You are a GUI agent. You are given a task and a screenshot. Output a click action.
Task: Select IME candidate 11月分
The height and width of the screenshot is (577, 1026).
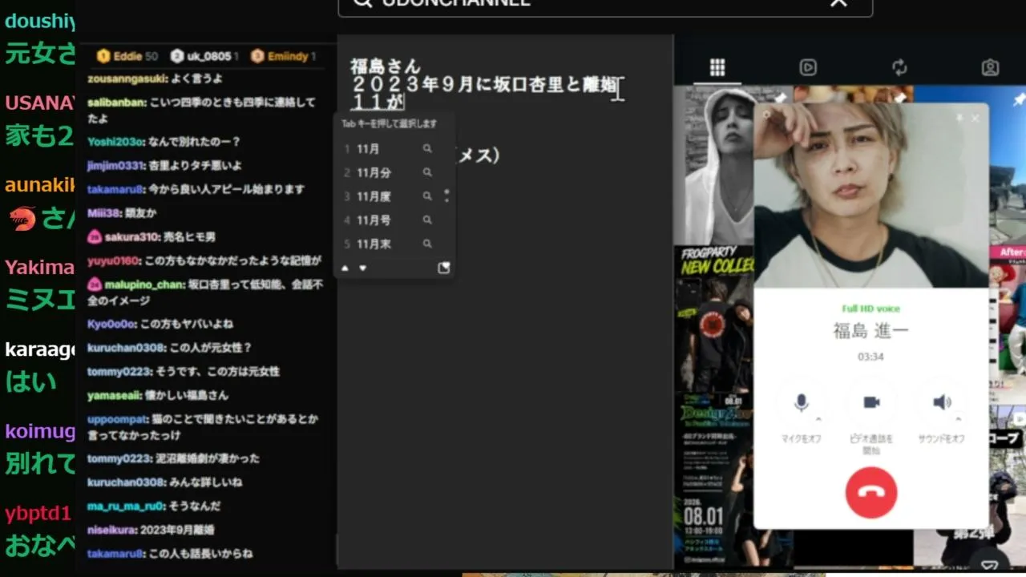374,172
